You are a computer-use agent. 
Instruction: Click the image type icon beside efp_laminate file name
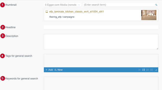coord(47,11)
